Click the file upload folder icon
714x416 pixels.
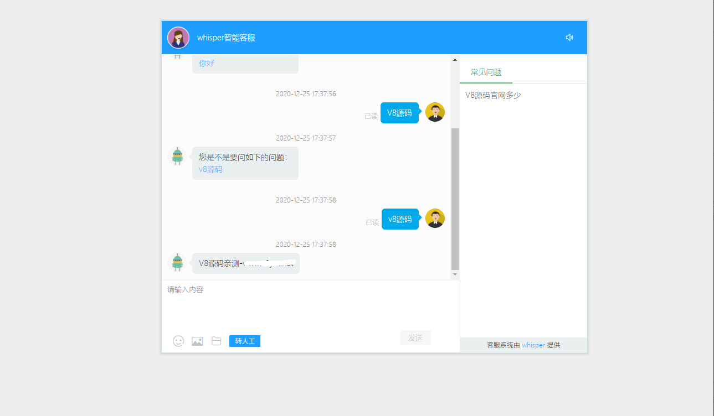216,341
